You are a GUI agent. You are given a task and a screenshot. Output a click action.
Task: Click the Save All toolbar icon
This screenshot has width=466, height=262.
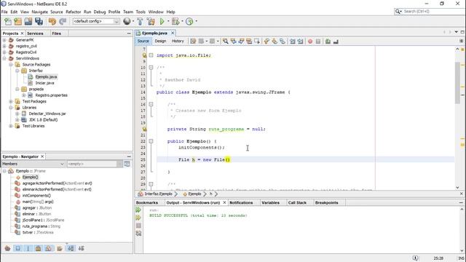coord(39,21)
